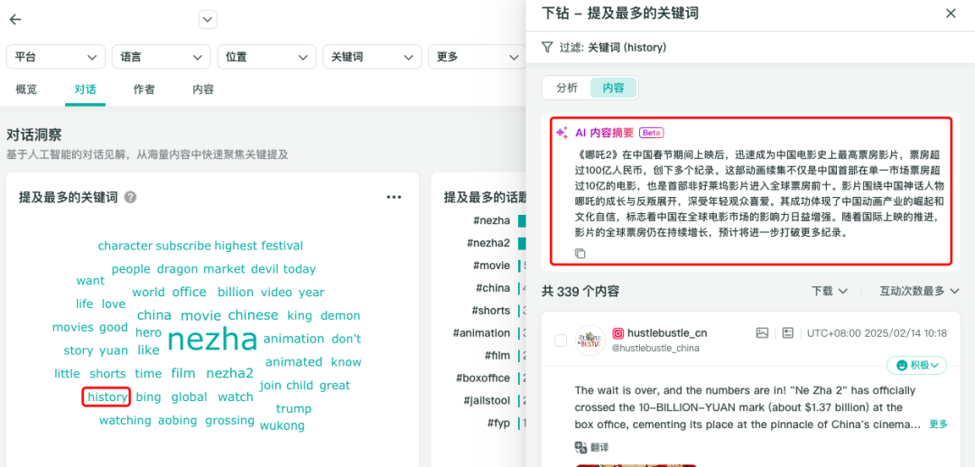This screenshot has height=467, width=975.
Task: Select the keyword animation
Action: pyautogui.click(x=293, y=339)
